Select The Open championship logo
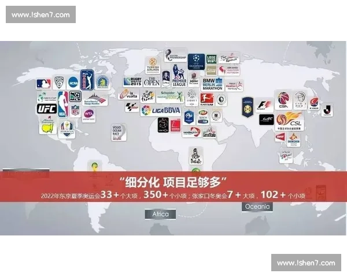This screenshot has width=347, height=277. 152,81
